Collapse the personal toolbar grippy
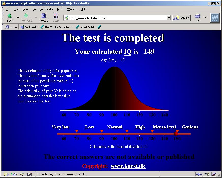This screenshot has width=222, height=178. coord(2,27)
